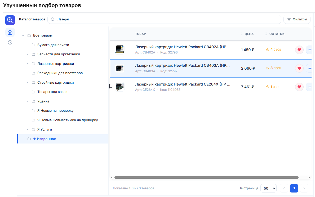Collapse Все товары tree node

point(23,35)
